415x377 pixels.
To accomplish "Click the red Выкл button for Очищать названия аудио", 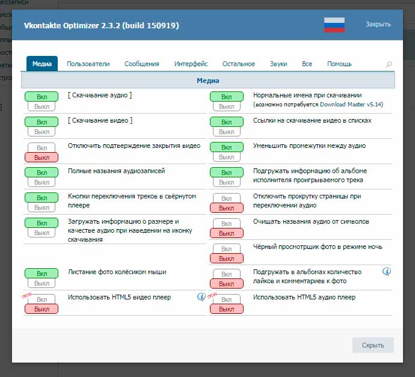I will point(227,233).
